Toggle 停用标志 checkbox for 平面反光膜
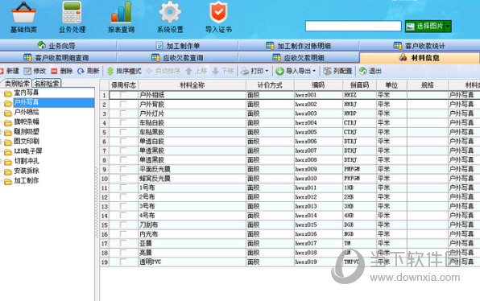This screenshot has width=480, height=301. (123, 169)
